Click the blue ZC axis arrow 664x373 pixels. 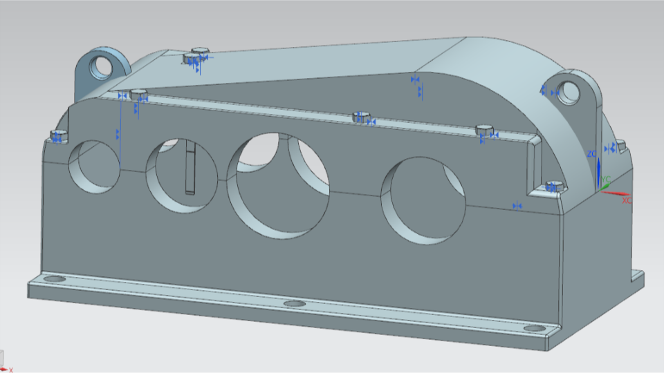click(x=598, y=173)
